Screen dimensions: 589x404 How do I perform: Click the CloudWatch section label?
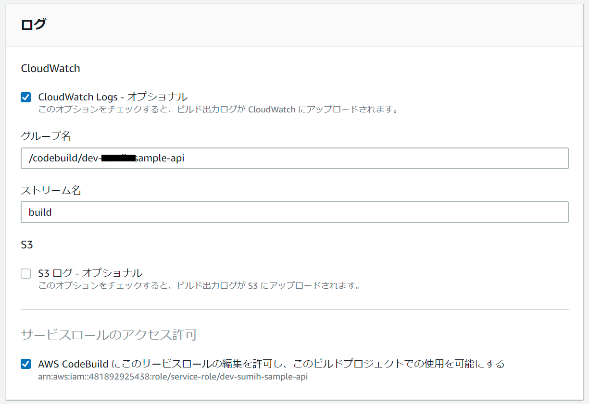(50, 68)
